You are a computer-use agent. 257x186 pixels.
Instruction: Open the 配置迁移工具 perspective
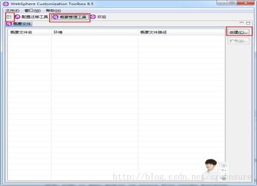(x=32, y=17)
